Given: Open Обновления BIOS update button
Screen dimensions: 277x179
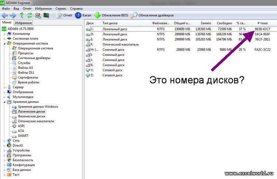Looking at the screenshot, I should pos(111,16).
